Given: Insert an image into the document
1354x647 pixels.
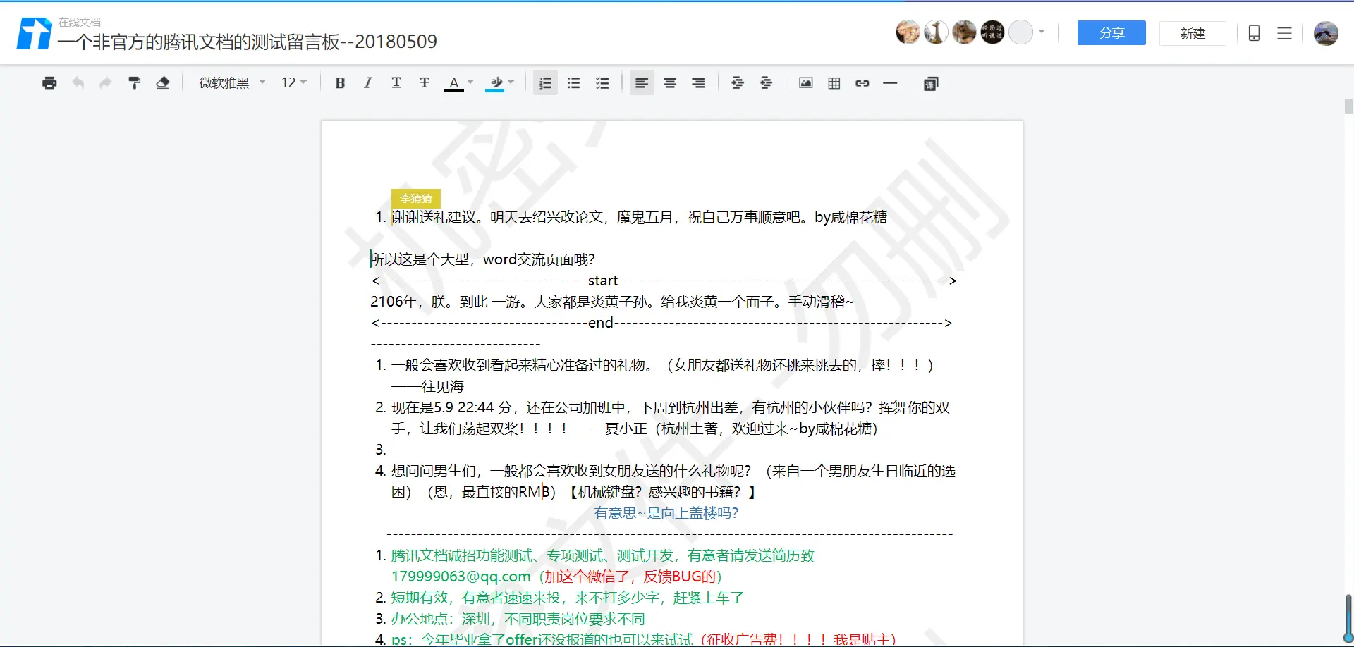Looking at the screenshot, I should pyautogui.click(x=805, y=83).
